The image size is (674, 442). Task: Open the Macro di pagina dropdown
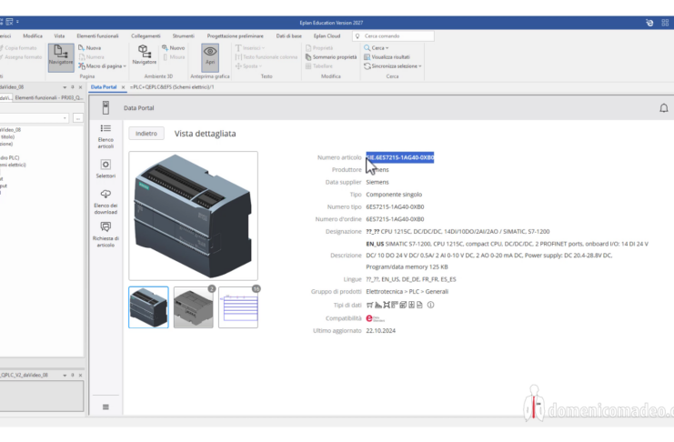point(102,66)
